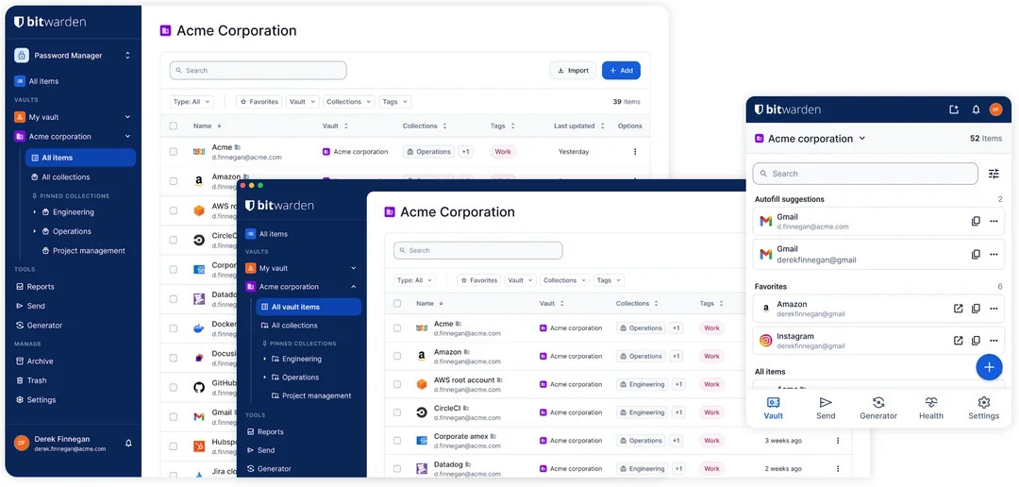Open options for Datadog row, front window

(x=838, y=468)
